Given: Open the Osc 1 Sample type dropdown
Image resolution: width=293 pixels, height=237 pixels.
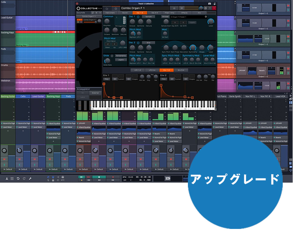Looking at the screenshot, I should click(x=149, y=16).
